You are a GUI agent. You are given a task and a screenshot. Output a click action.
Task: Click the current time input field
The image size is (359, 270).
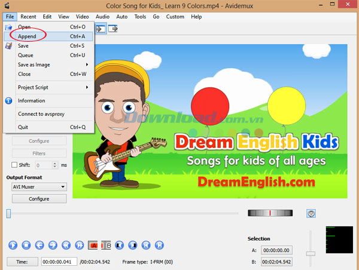(59, 262)
